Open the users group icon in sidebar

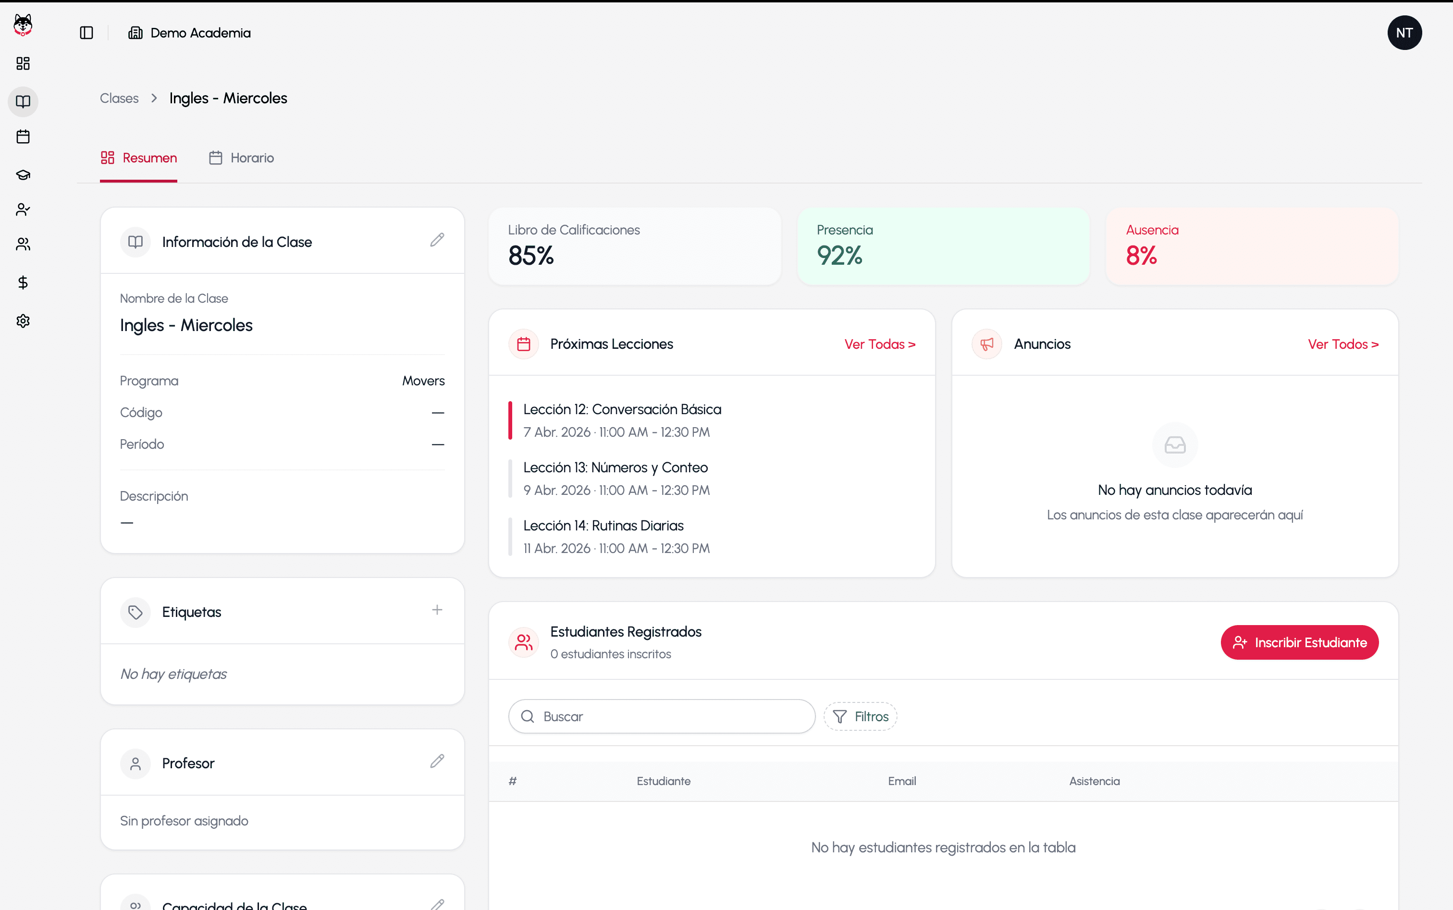[x=23, y=244]
